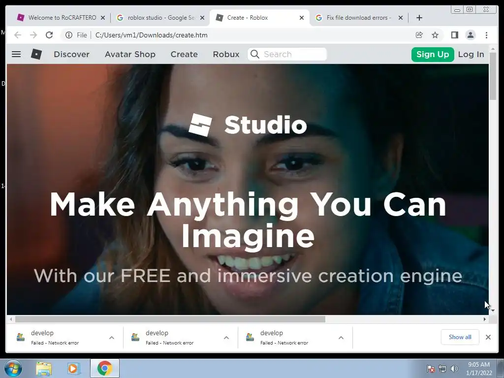Screen dimensions: 504x378
Task: Click the address bar URL
Action: click(152, 35)
